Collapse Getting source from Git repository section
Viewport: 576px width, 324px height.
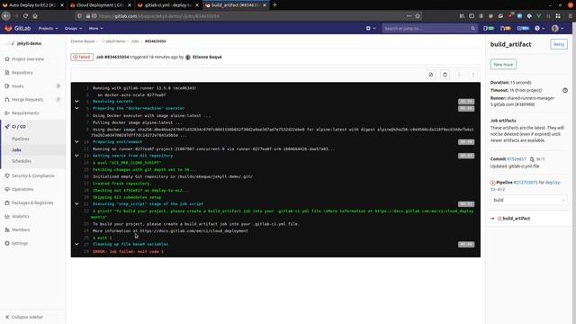coord(76,156)
